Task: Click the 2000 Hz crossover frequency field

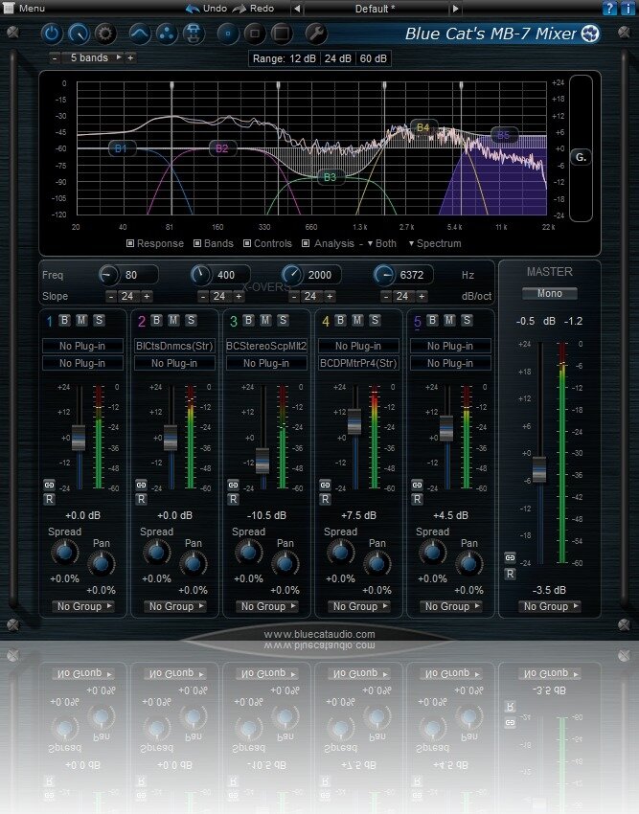Action: tap(320, 275)
